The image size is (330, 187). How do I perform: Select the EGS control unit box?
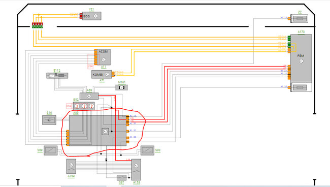tap(91, 16)
